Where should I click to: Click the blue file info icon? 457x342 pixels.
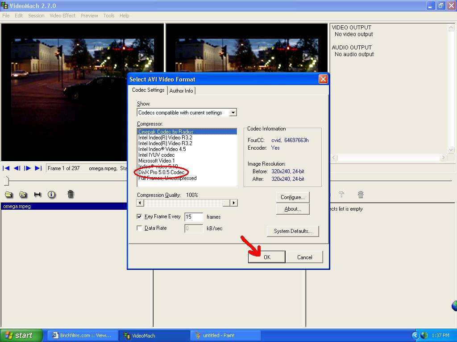tap(51, 195)
